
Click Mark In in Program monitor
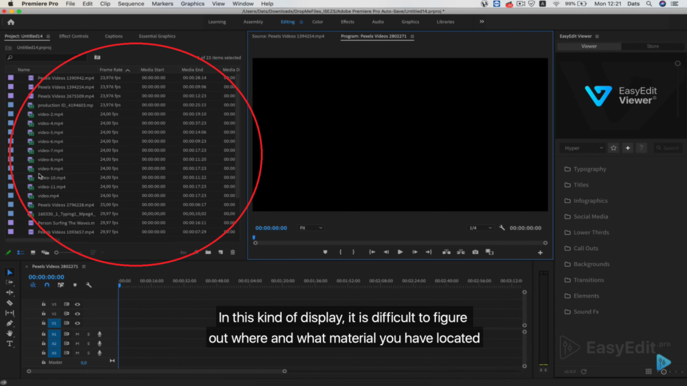tap(340, 252)
